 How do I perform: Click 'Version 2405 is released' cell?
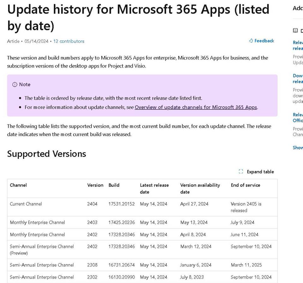click(x=246, y=207)
